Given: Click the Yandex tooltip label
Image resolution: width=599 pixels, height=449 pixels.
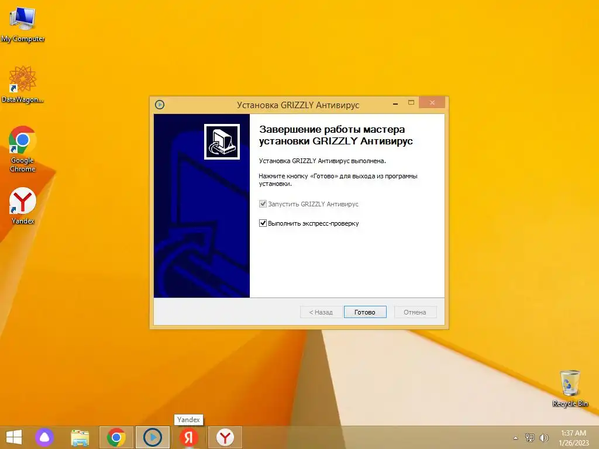Looking at the screenshot, I should tap(188, 420).
